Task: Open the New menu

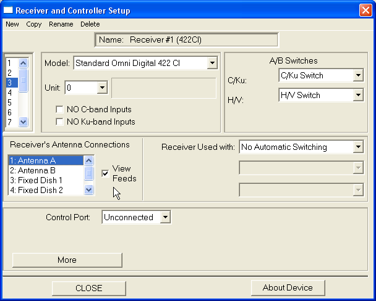Action: pos(12,24)
